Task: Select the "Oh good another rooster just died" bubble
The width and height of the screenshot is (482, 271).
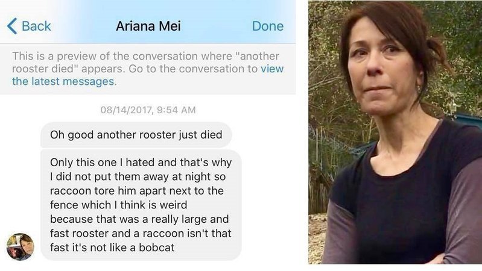Action: [136, 135]
